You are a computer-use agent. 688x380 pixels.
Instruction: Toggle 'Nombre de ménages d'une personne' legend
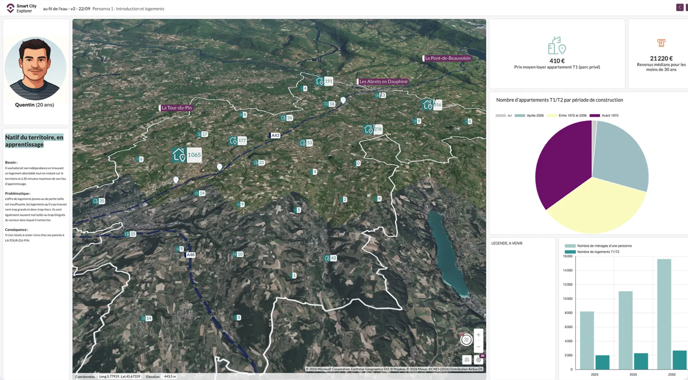coord(598,246)
